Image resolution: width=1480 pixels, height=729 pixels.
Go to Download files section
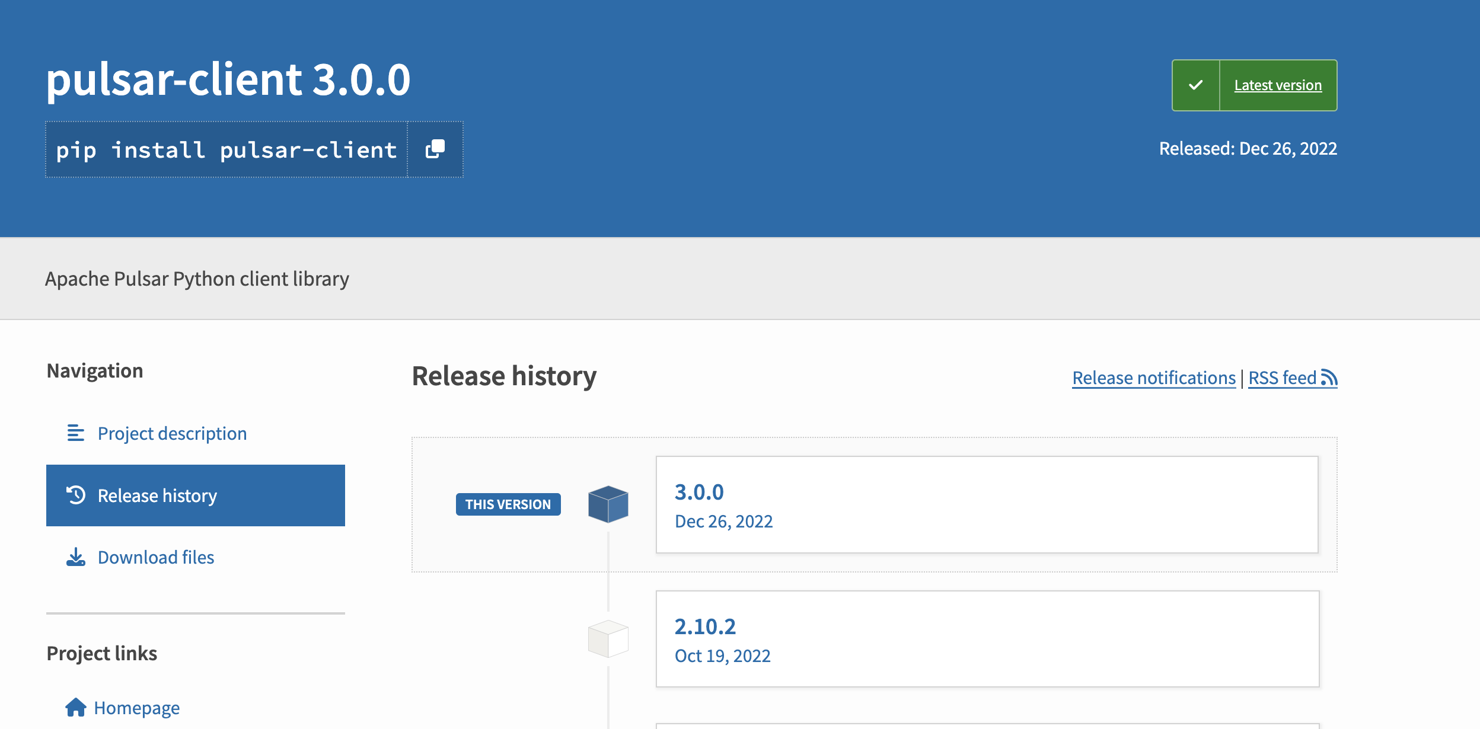coord(155,557)
